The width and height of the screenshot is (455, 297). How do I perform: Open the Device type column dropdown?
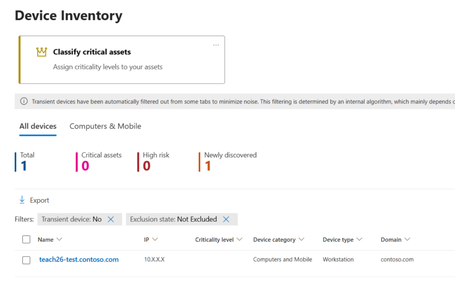(359, 240)
